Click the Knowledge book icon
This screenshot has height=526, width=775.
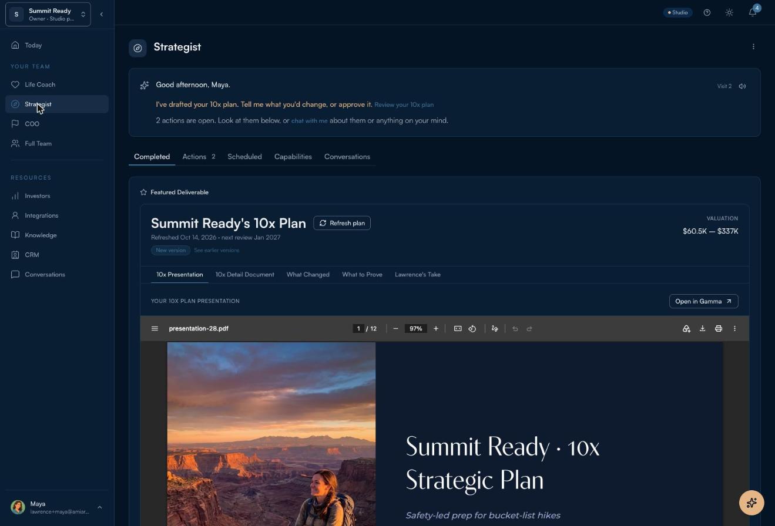point(15,235)
